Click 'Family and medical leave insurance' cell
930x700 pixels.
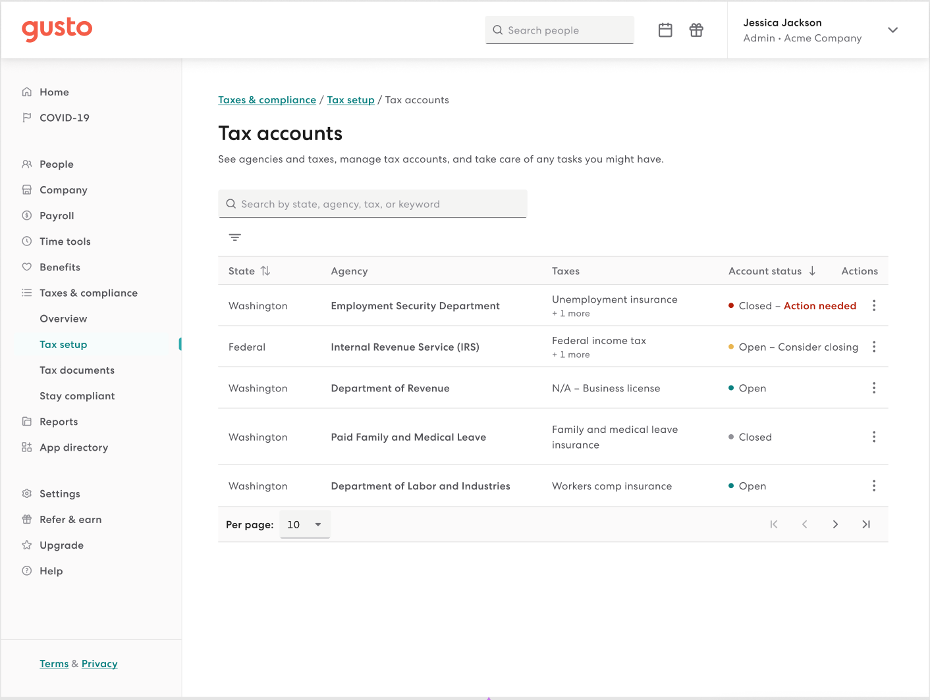pos(615,437)
